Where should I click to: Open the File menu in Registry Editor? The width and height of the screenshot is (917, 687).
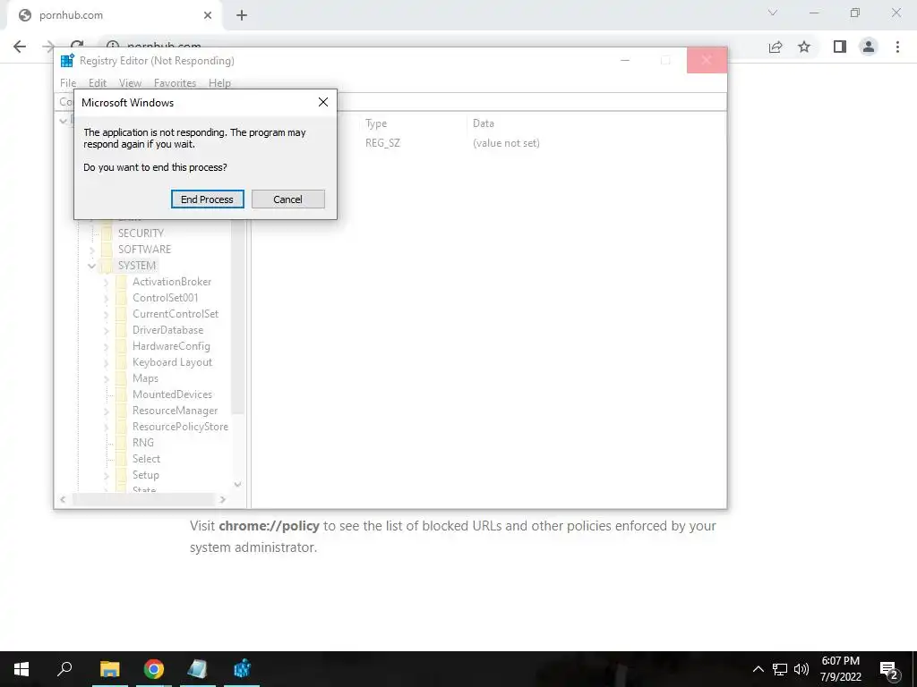(x=68, y=83)
